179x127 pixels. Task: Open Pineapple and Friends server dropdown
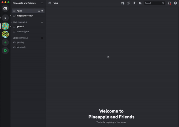pyautogui.click(x=28, y=3)
